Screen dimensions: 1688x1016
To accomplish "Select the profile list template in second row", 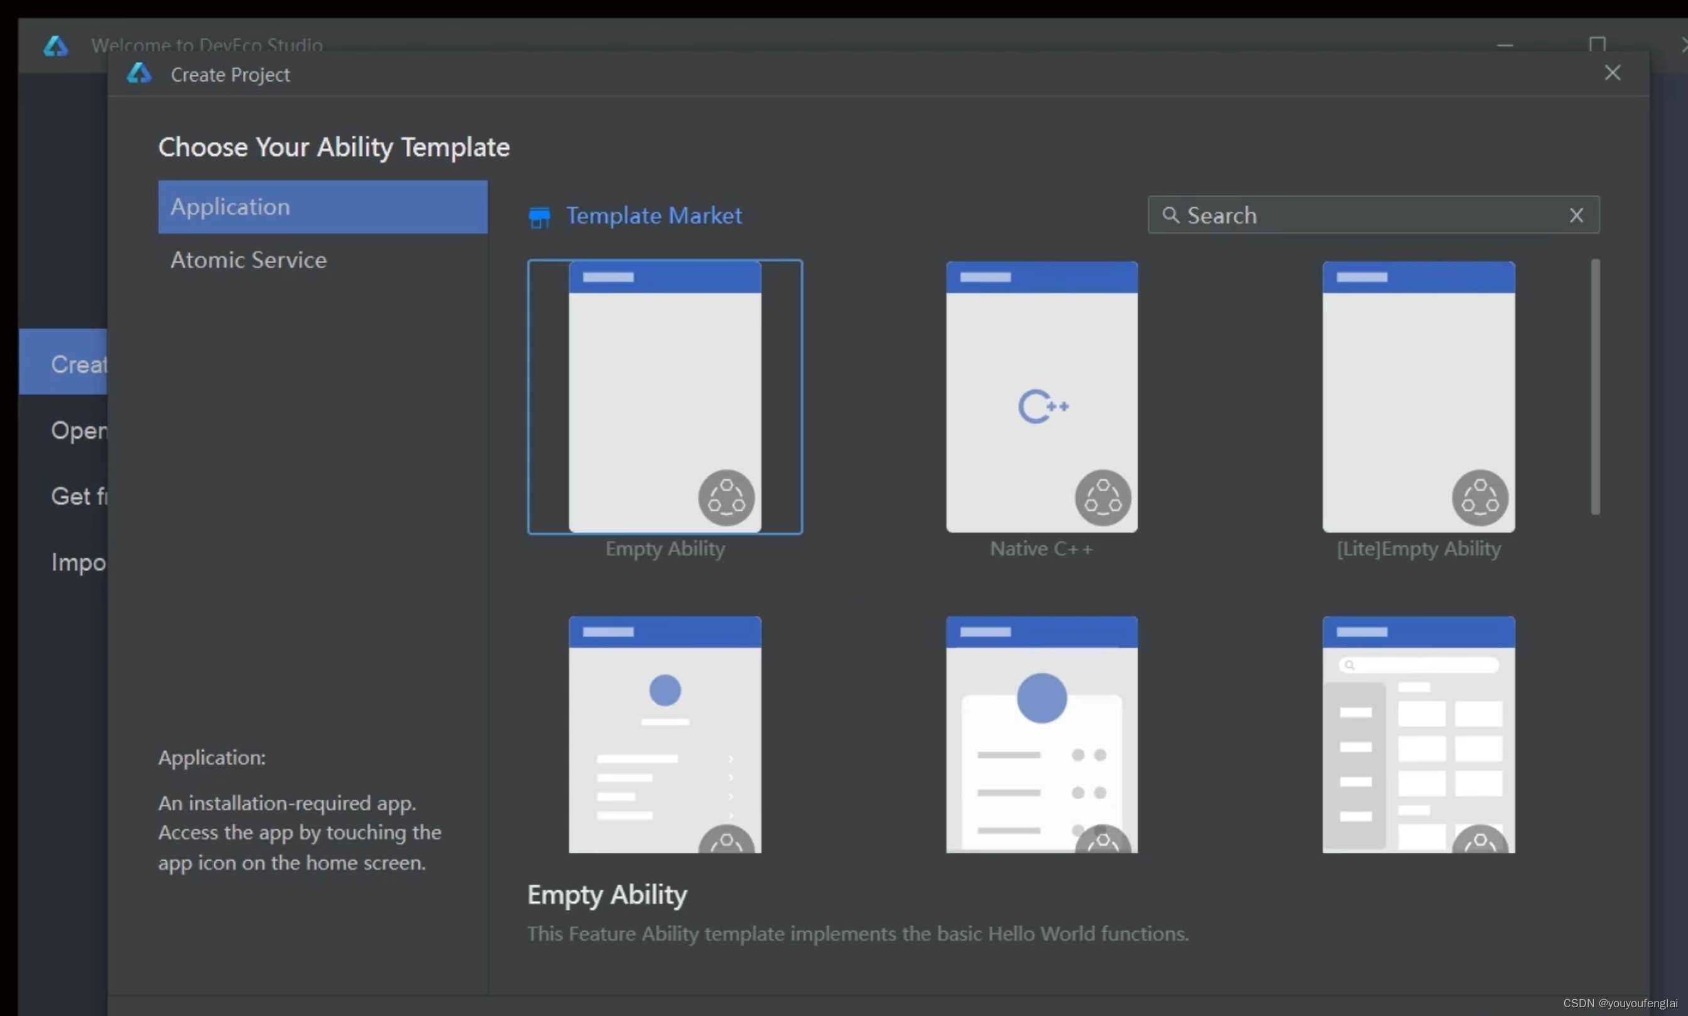I will point(665,734).
